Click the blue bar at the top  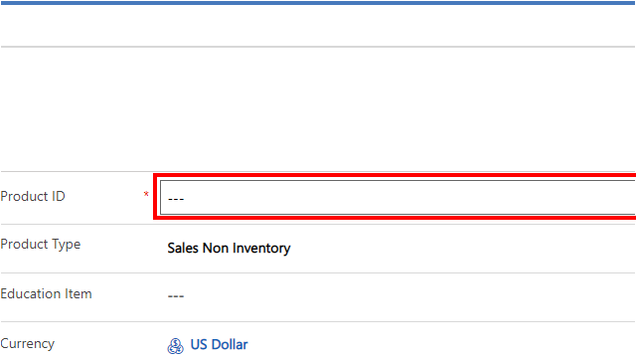[318, 3]
